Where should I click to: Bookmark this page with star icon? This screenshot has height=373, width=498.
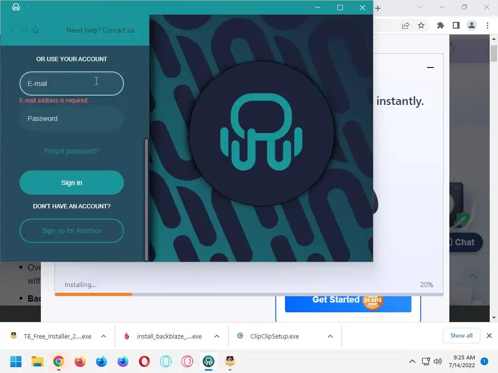(x=421, y=25)
